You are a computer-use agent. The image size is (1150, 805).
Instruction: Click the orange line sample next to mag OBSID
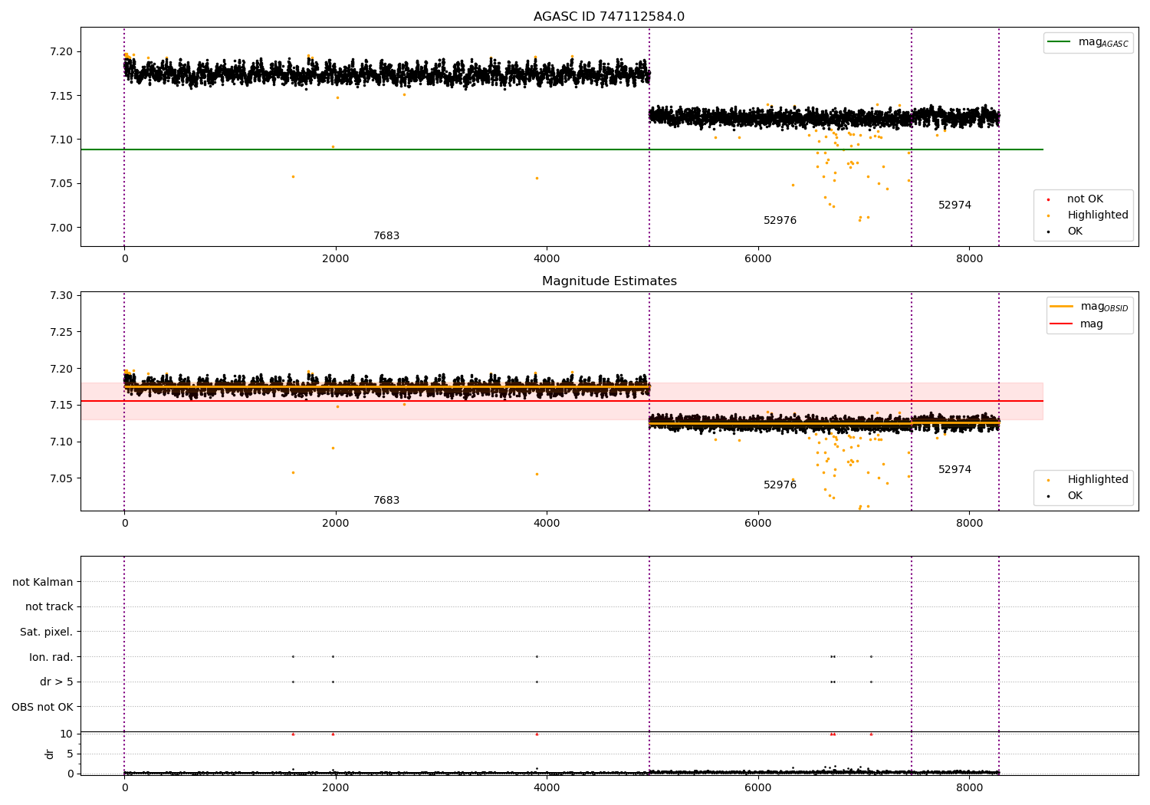tap(1062, 307)
